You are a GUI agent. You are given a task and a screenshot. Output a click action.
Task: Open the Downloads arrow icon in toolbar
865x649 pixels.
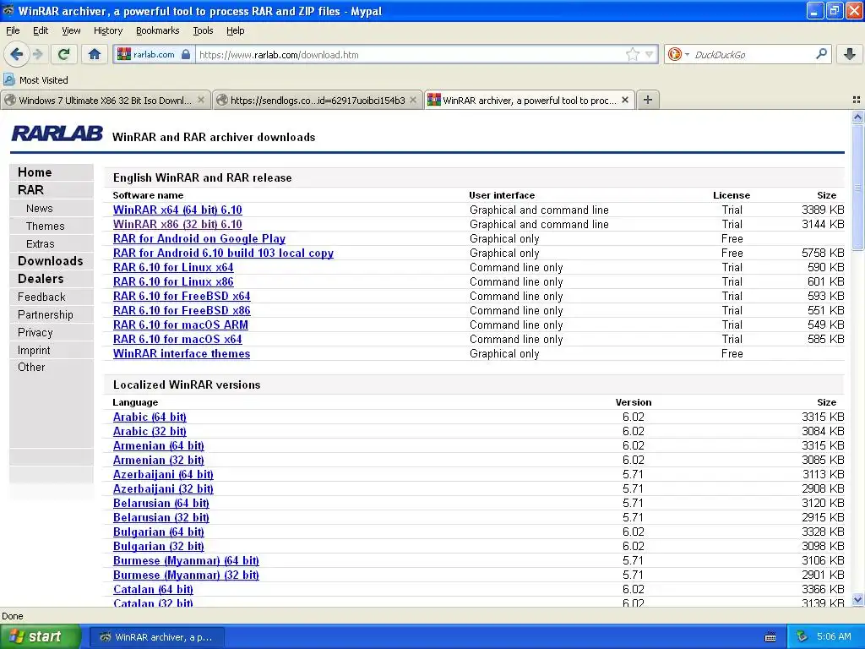click(850, 54)
